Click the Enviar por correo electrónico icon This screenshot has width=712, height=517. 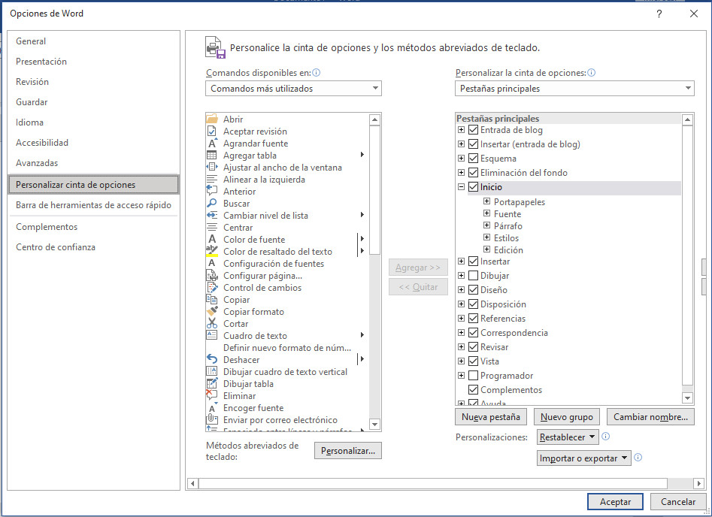pos(212,420)
